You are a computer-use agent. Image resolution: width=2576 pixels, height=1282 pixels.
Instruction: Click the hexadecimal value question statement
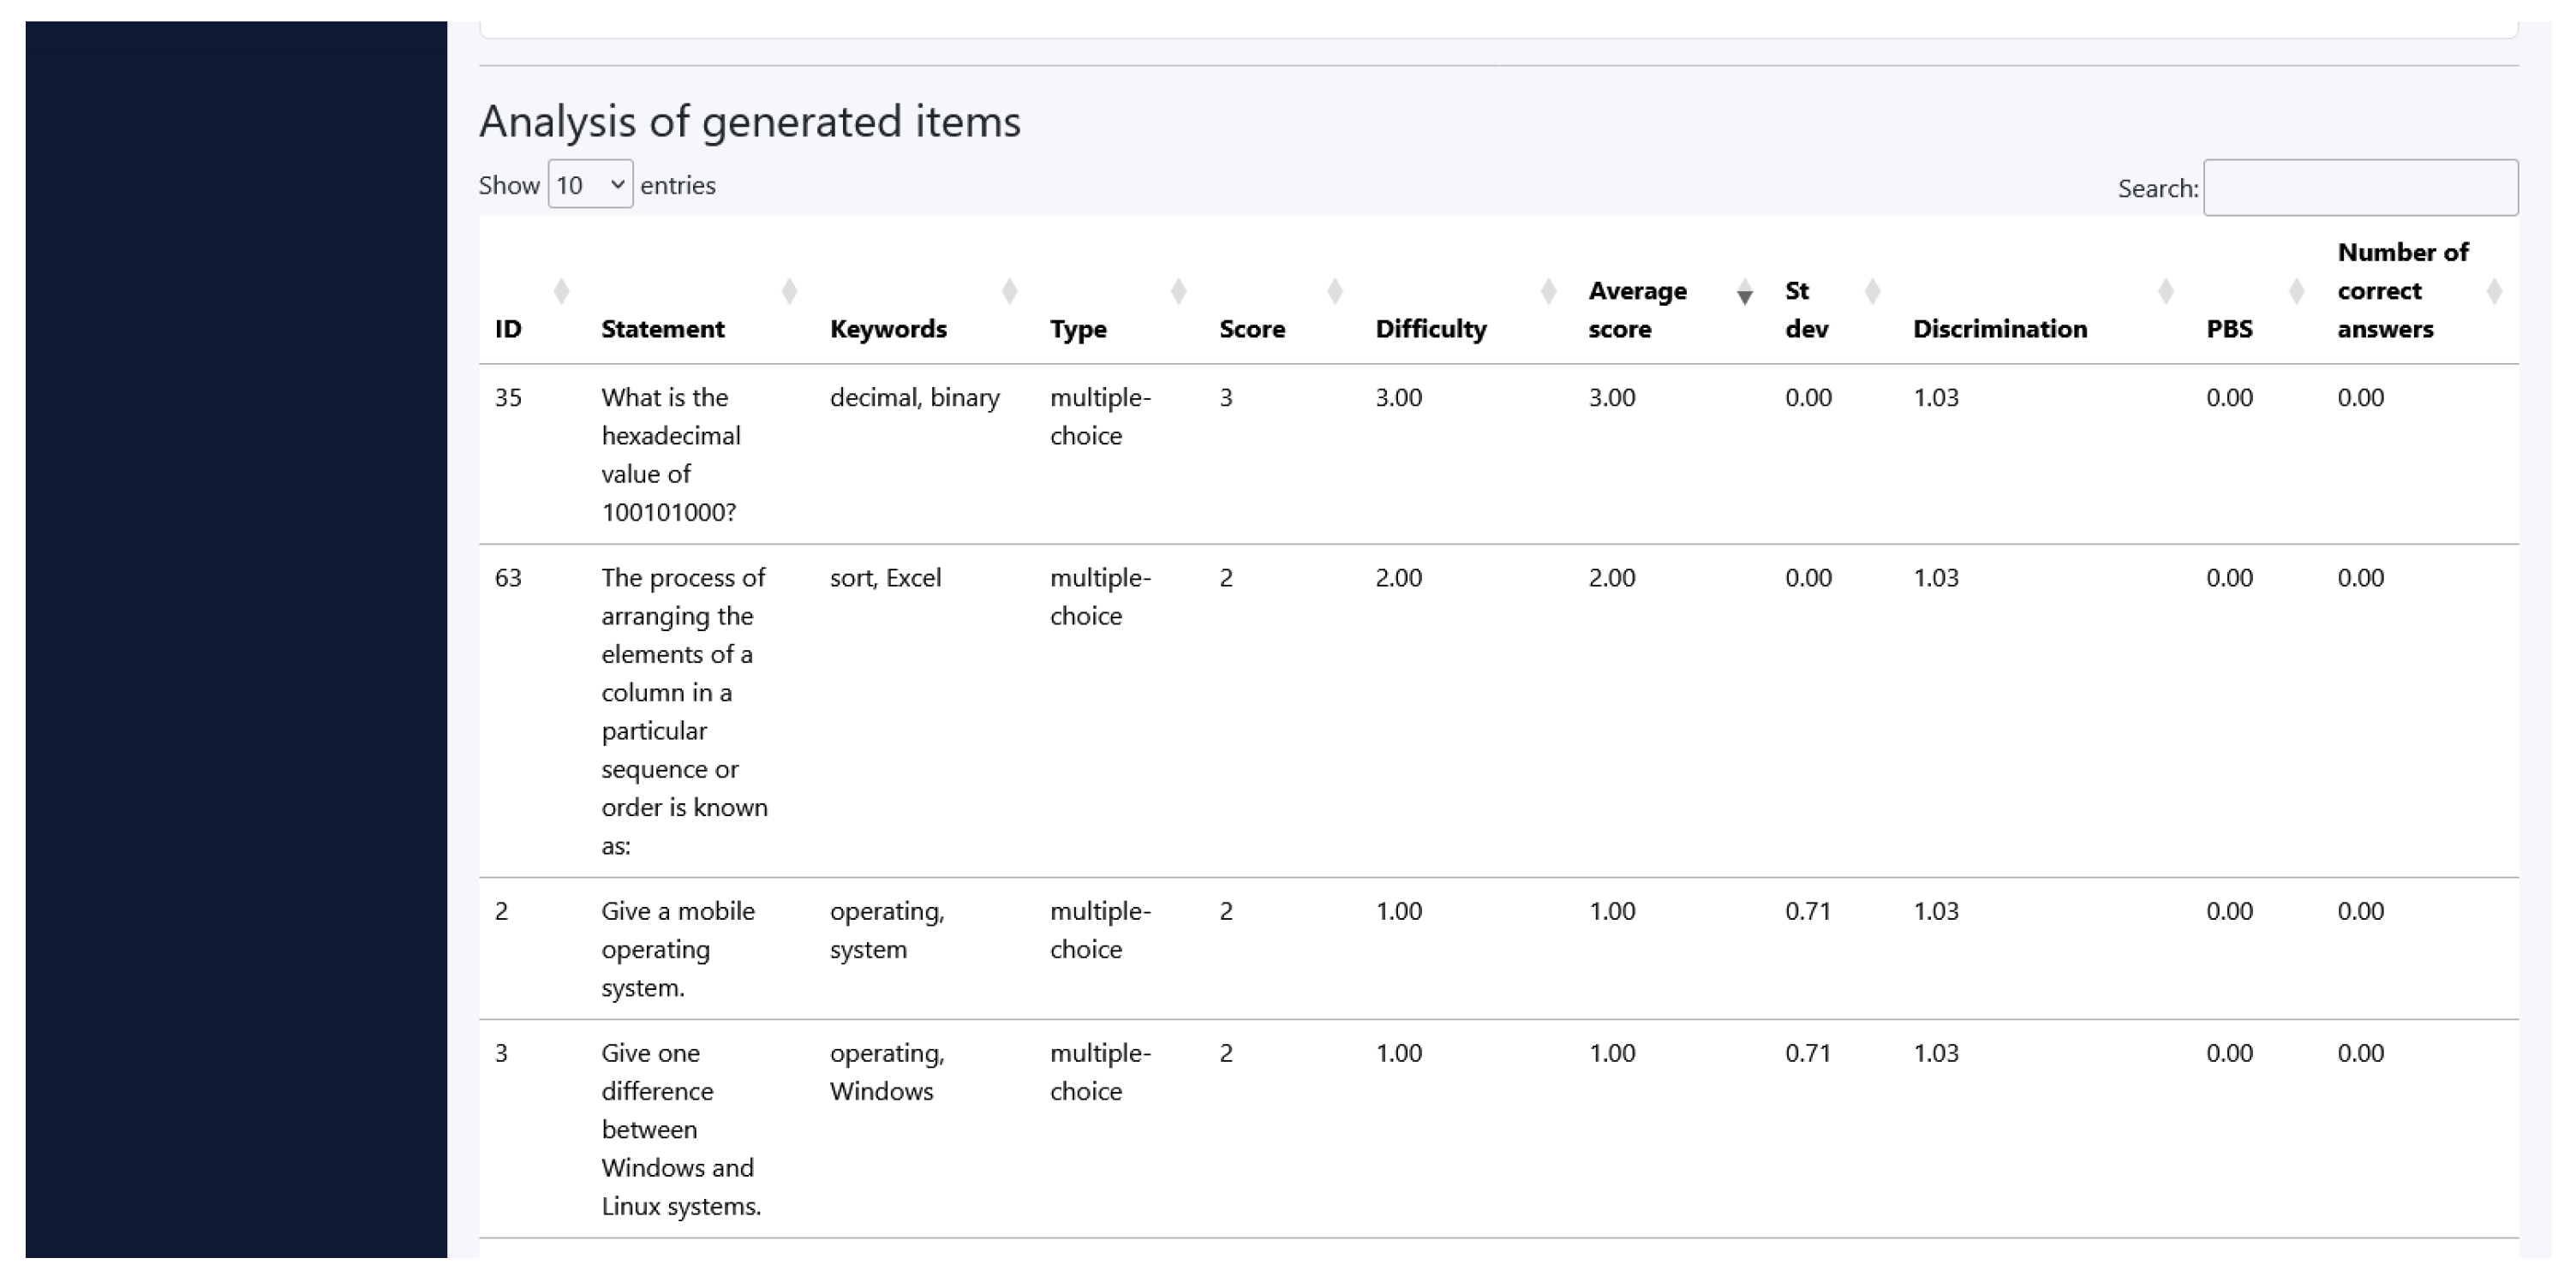tap(670, 454)
